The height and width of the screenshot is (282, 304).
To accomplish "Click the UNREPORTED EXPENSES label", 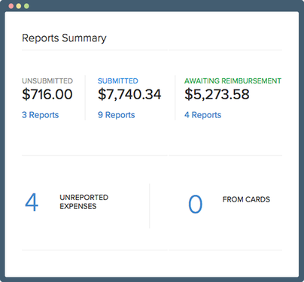I will point(84,202).
